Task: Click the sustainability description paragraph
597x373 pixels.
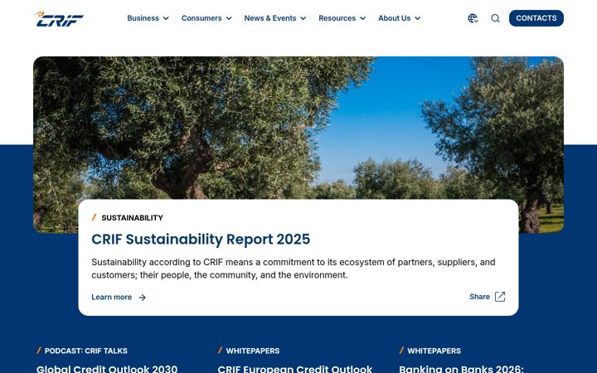Action: click(294, 269)
